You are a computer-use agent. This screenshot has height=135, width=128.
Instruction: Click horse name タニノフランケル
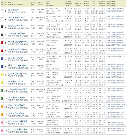pos(19,66)
